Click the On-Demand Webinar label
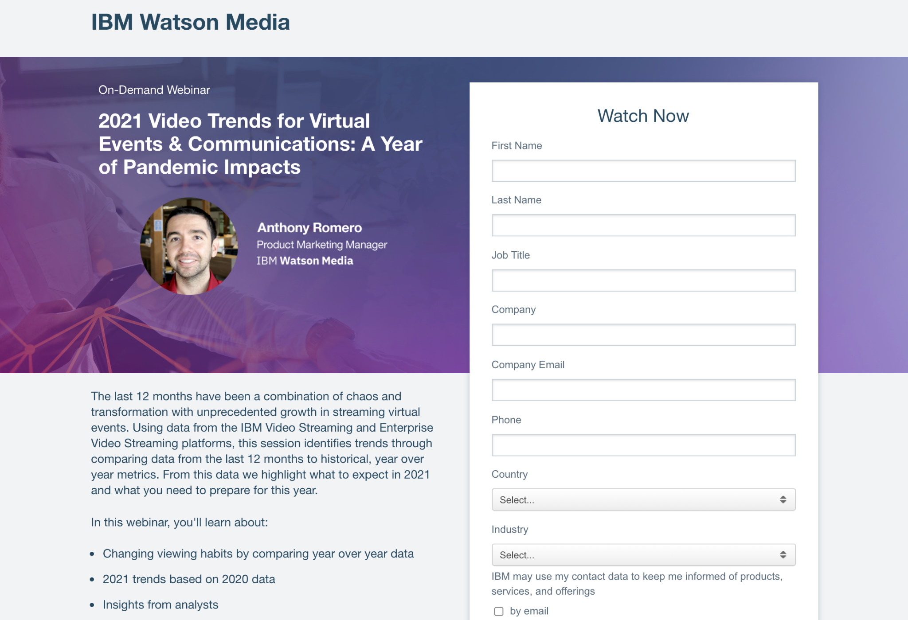908x620 pixels. pyautogui.click(x=154, y=90)
